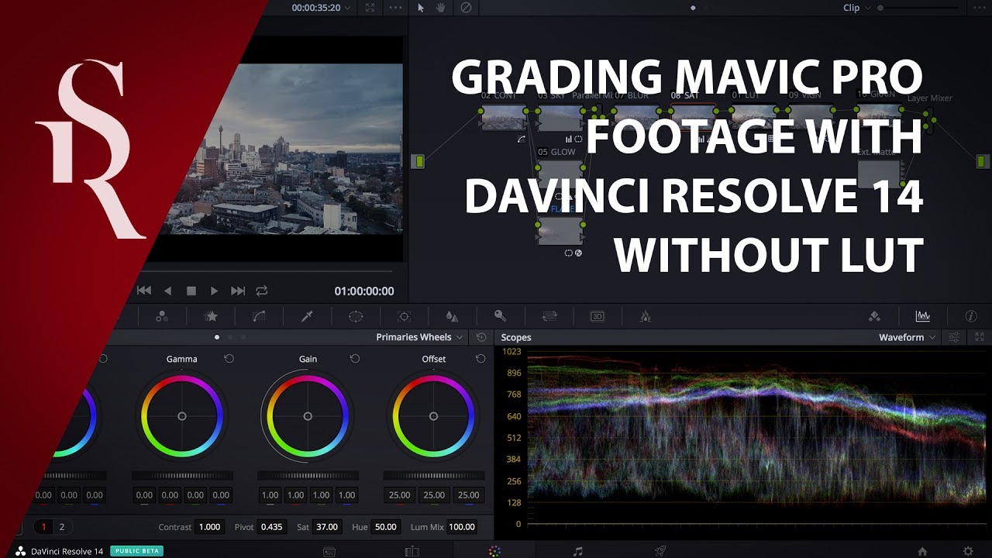Click center of Gain color wheel
The image size is (992, 558).
308,416
